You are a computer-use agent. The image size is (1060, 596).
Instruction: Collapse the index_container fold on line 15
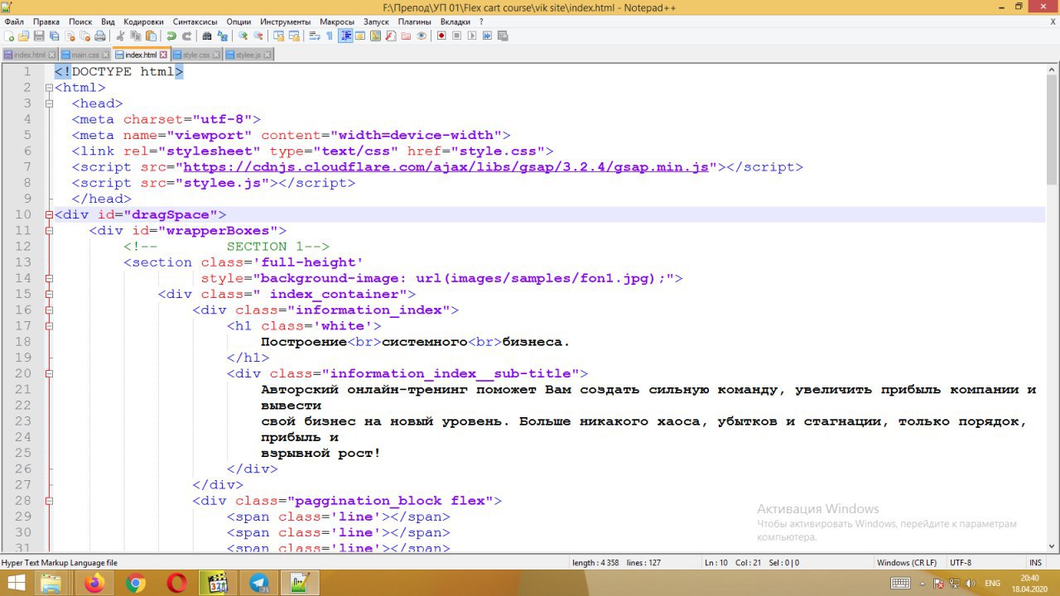click(50, 294)
